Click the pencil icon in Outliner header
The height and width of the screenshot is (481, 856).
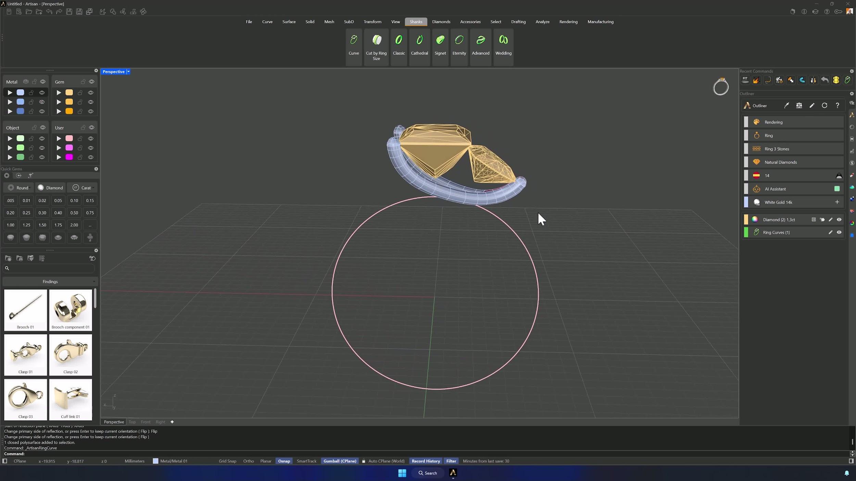(x=812, y=105)
